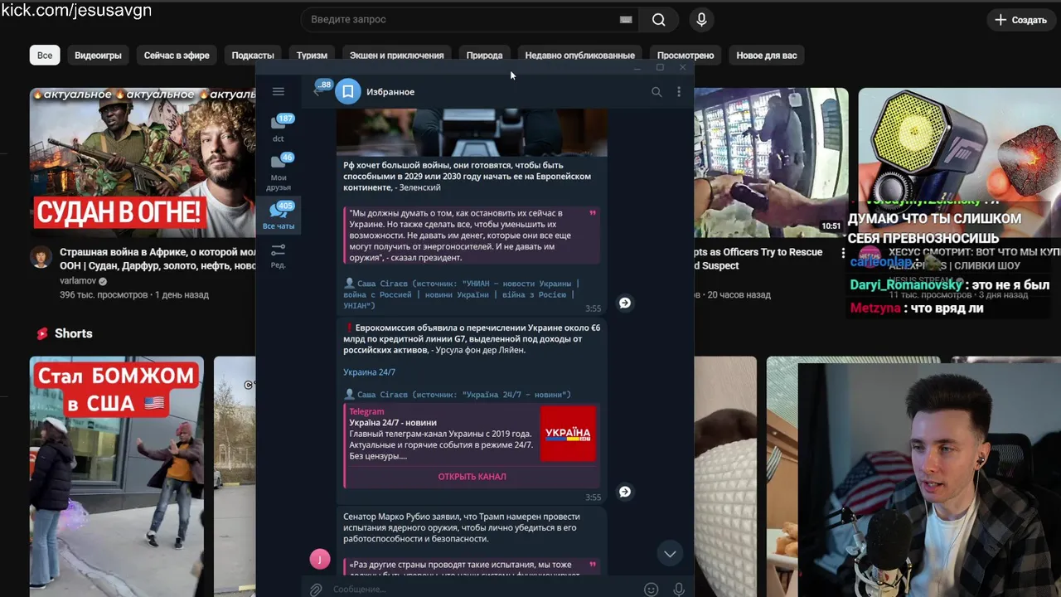This screenshot has width=1061, height=597.
Task: Open Украина 24/7 link
Action: point(370,372)
